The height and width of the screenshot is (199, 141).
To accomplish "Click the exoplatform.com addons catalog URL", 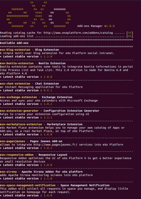I will 78,33.
